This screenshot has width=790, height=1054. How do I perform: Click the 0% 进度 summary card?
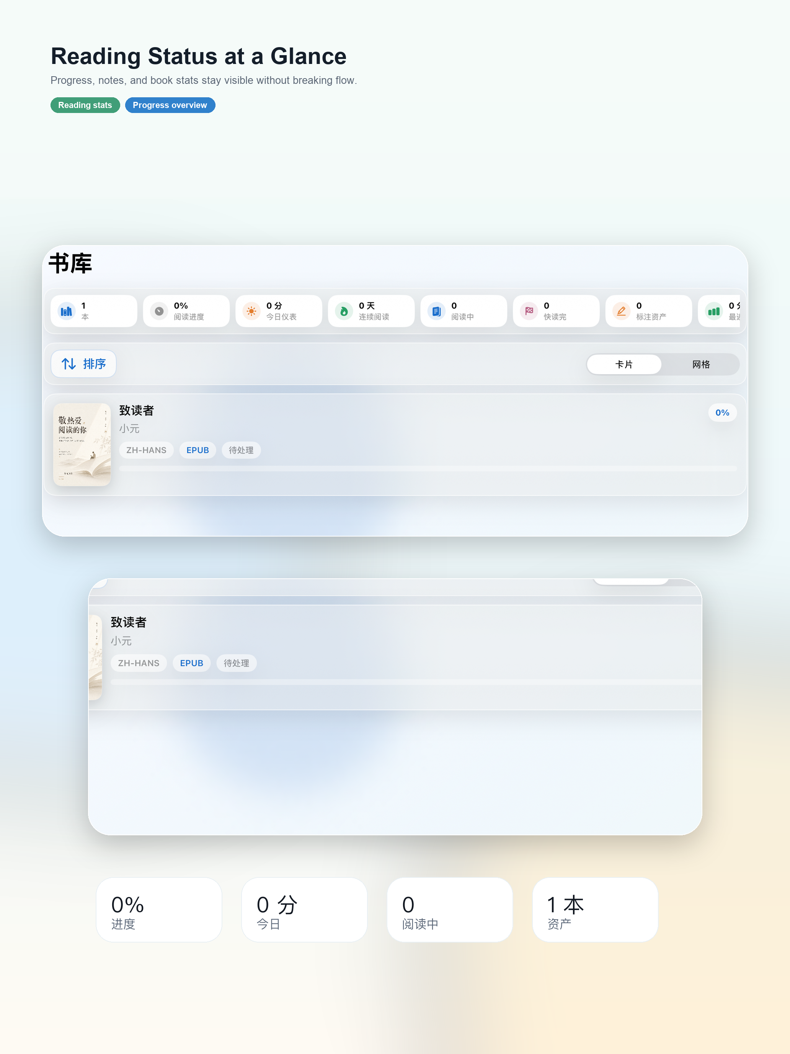pos(159,910)
